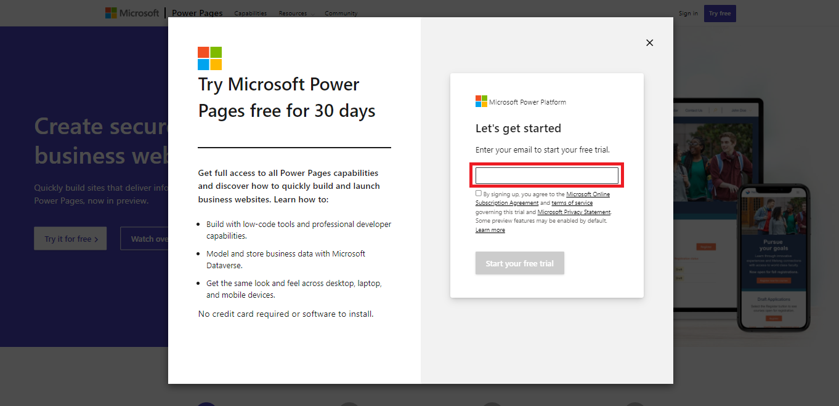Click the Microsoft Power Platform logo
Screen dimensions: 839x406
481,101
